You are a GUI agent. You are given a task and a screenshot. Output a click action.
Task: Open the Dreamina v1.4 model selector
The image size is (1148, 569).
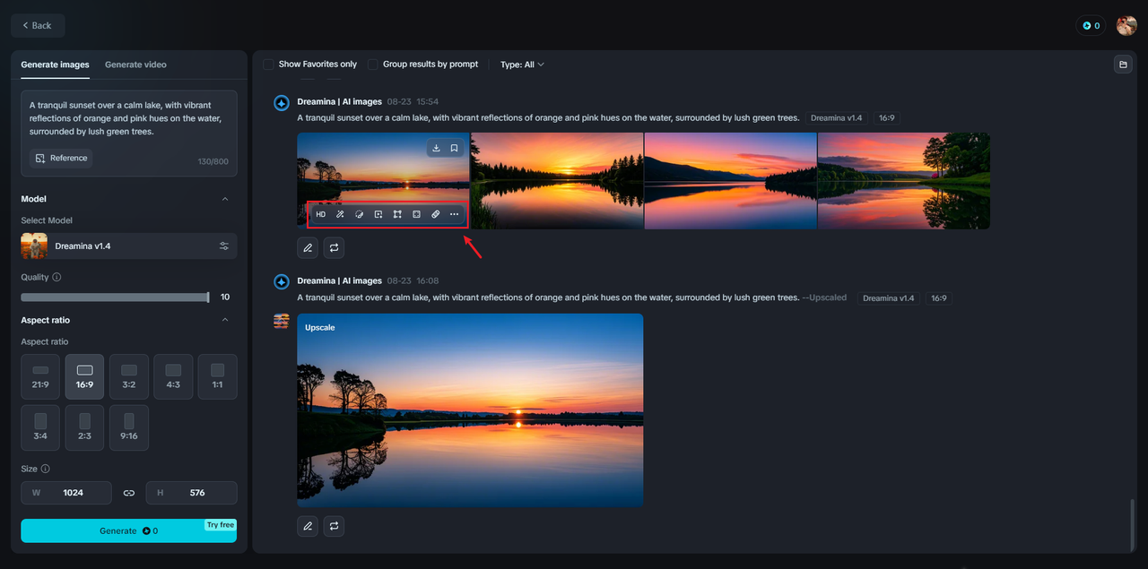coord(129,246)
